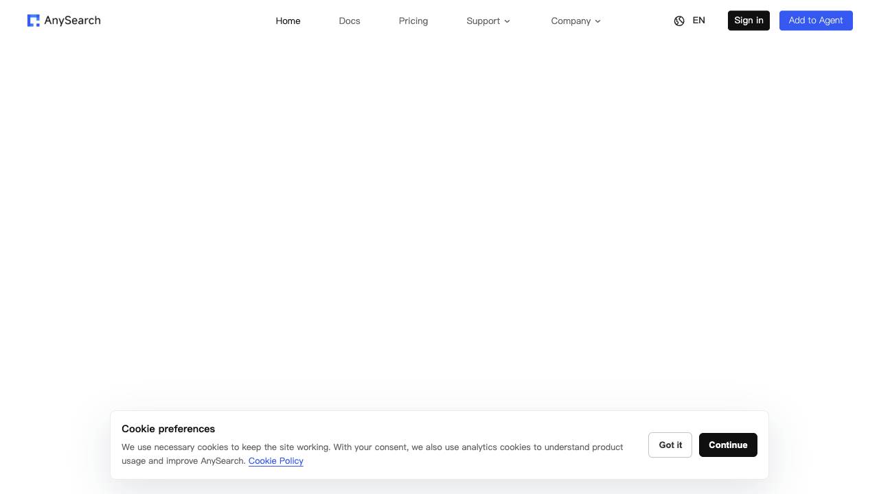Click the Cookie preferences heading
The image size is (879, 494).
pos(168,429)
